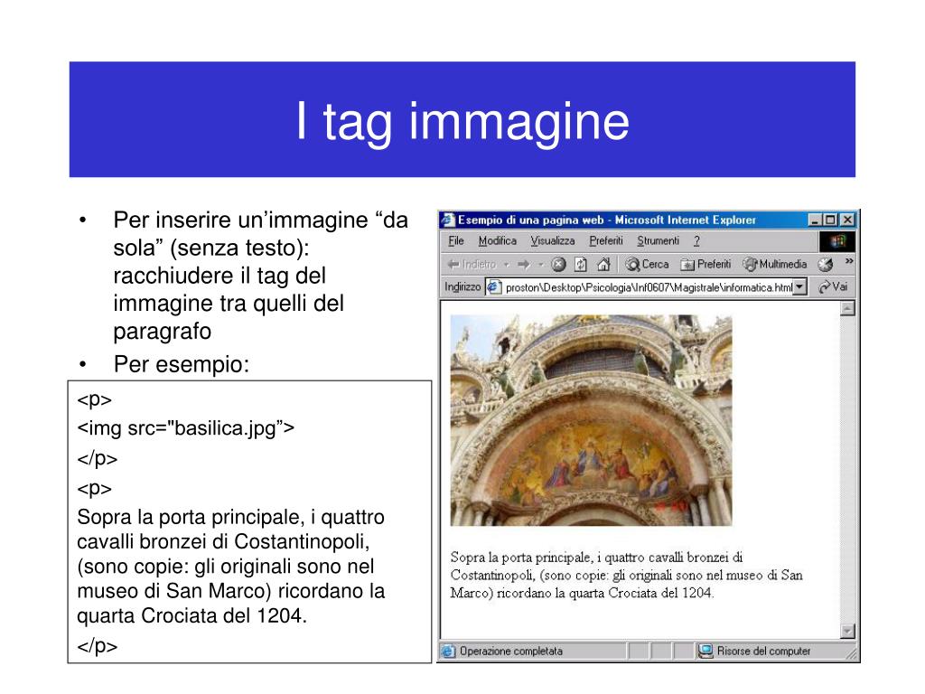Viewport: 925px width, 694px height.
Task: Click the Vai go button
Action: pos(832,286)
